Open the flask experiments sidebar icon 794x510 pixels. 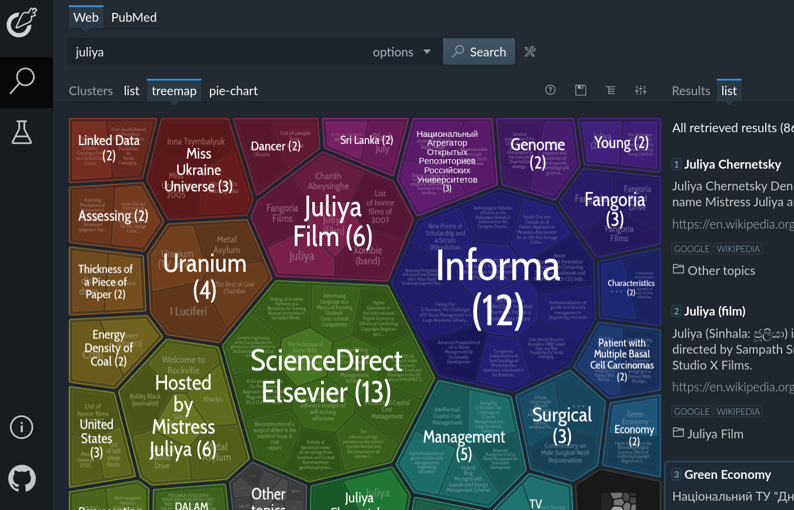22,132
